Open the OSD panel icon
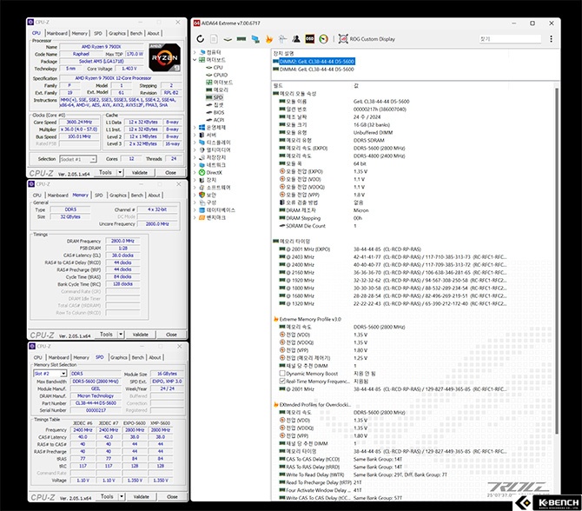The width and height of the screenshot is (582, 511). pos(309,39)
